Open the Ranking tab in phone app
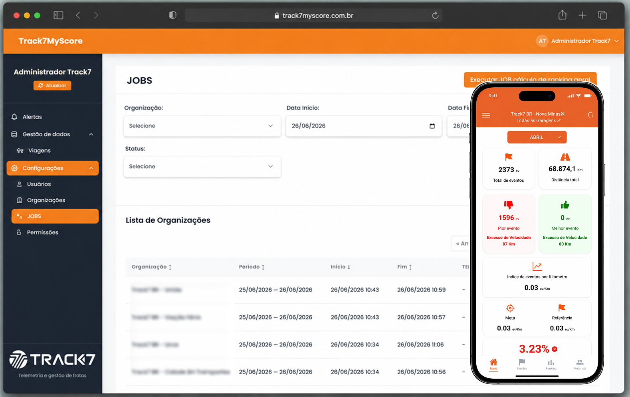Image resolution: width=630 pixels, height=397 pixels. (551, 364)
